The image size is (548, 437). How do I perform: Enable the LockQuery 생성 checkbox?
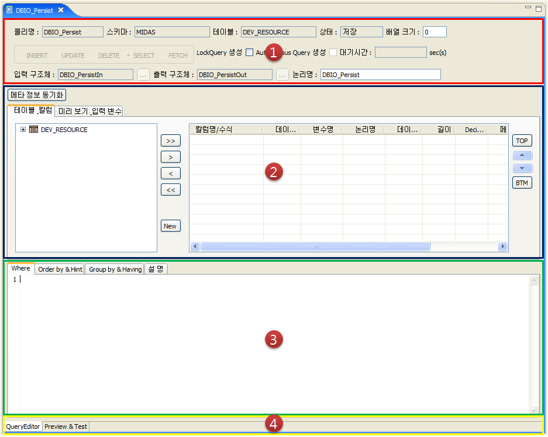coord(249,52)
